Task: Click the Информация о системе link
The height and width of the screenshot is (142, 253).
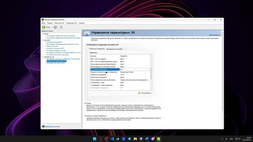Action: pyautogui.click(x=52, y=127)
